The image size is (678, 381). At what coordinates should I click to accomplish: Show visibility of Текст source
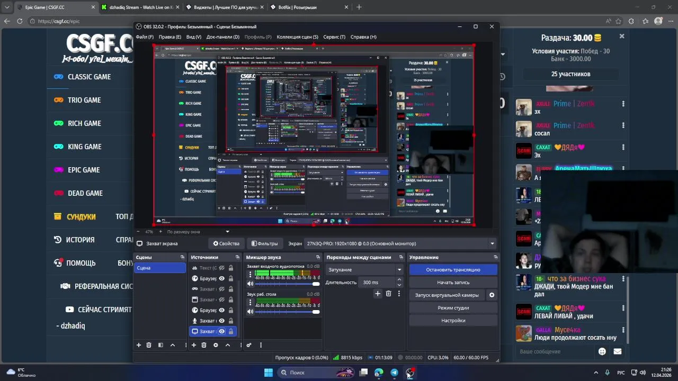(x=222, y=268)
